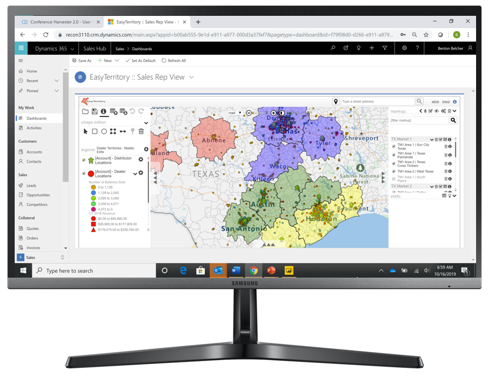Click the blue info icon near logout
Viewport: 493px width, 377px height.
click(455, 102)
